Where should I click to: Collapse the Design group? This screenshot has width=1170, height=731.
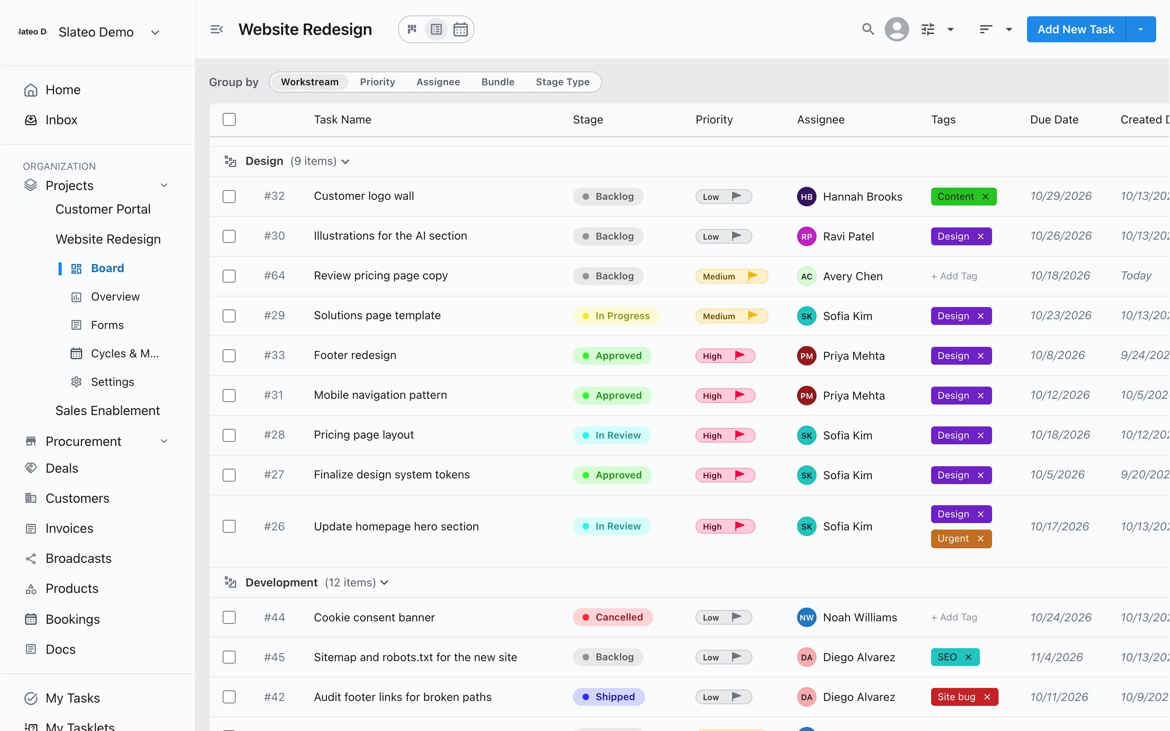tap(345, 162)
